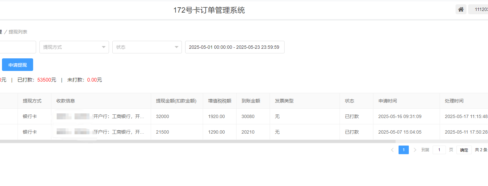Viewport: 488px width, 186px height.
Task: Select the 30080 received amount cell
Action: pos(248,116)
